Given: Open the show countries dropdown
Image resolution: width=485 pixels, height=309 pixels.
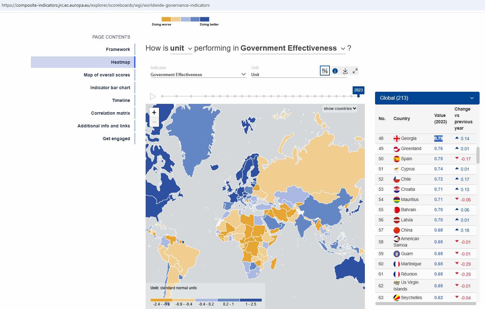Looking at the screenshot, I should point(340,109).
